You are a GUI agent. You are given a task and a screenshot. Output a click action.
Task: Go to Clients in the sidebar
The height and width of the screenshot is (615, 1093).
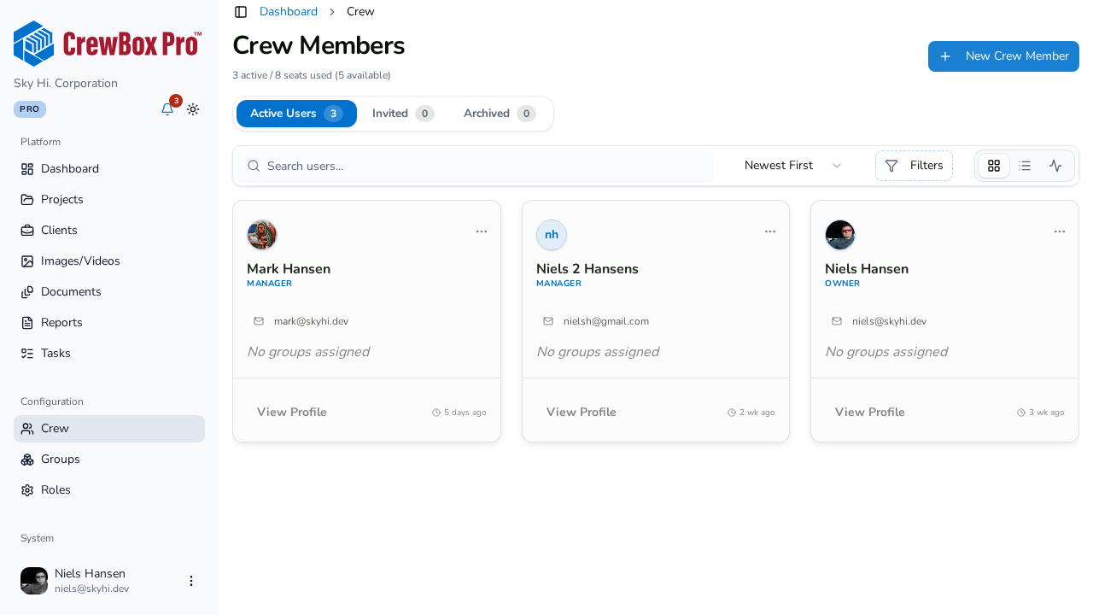(x=109, y=231)
